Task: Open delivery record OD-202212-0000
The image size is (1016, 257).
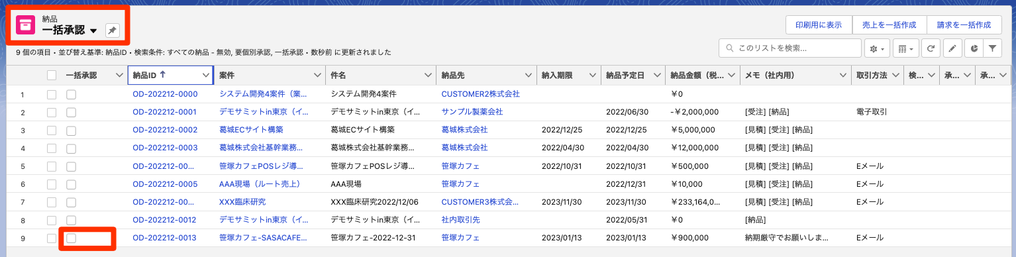Action: tap(165, 94)
